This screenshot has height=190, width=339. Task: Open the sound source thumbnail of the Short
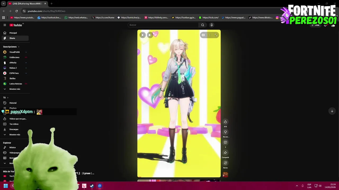click(x=225, y=174)
